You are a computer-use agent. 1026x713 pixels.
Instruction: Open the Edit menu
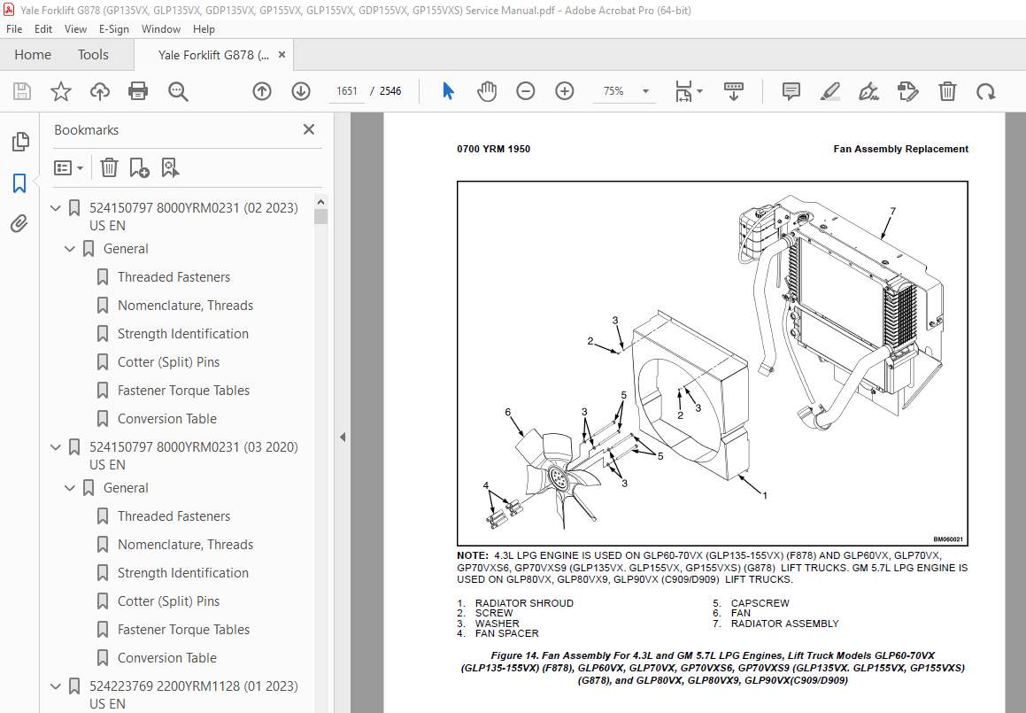(x=43, y=29)
